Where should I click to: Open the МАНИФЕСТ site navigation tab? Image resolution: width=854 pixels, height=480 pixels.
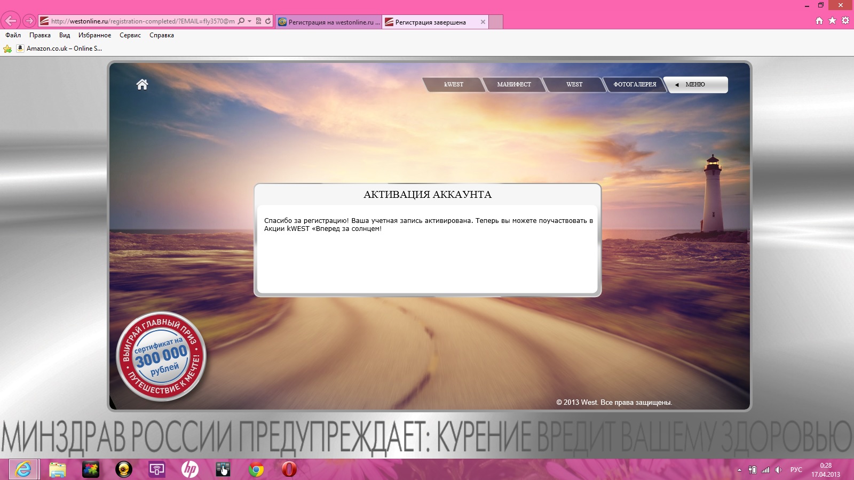coord(514,85)
